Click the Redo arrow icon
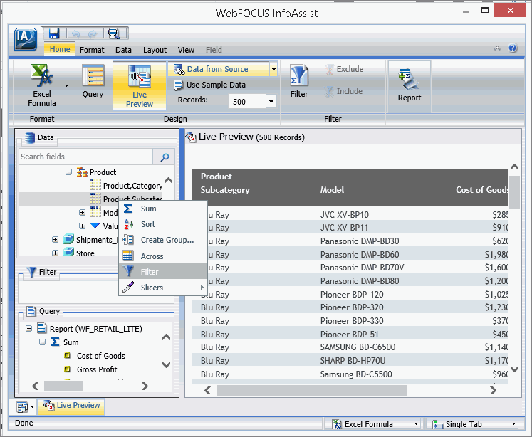532x437 pixels. coord(92,34)
